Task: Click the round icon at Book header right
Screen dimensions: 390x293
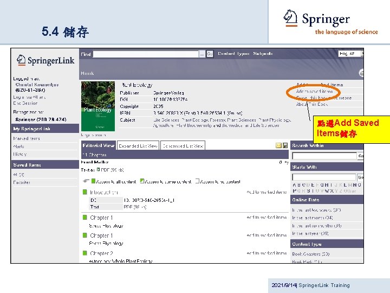Action: click(361, 73)
